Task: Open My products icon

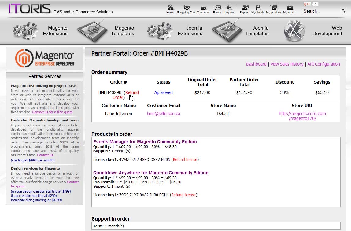Action: (274, 8)
